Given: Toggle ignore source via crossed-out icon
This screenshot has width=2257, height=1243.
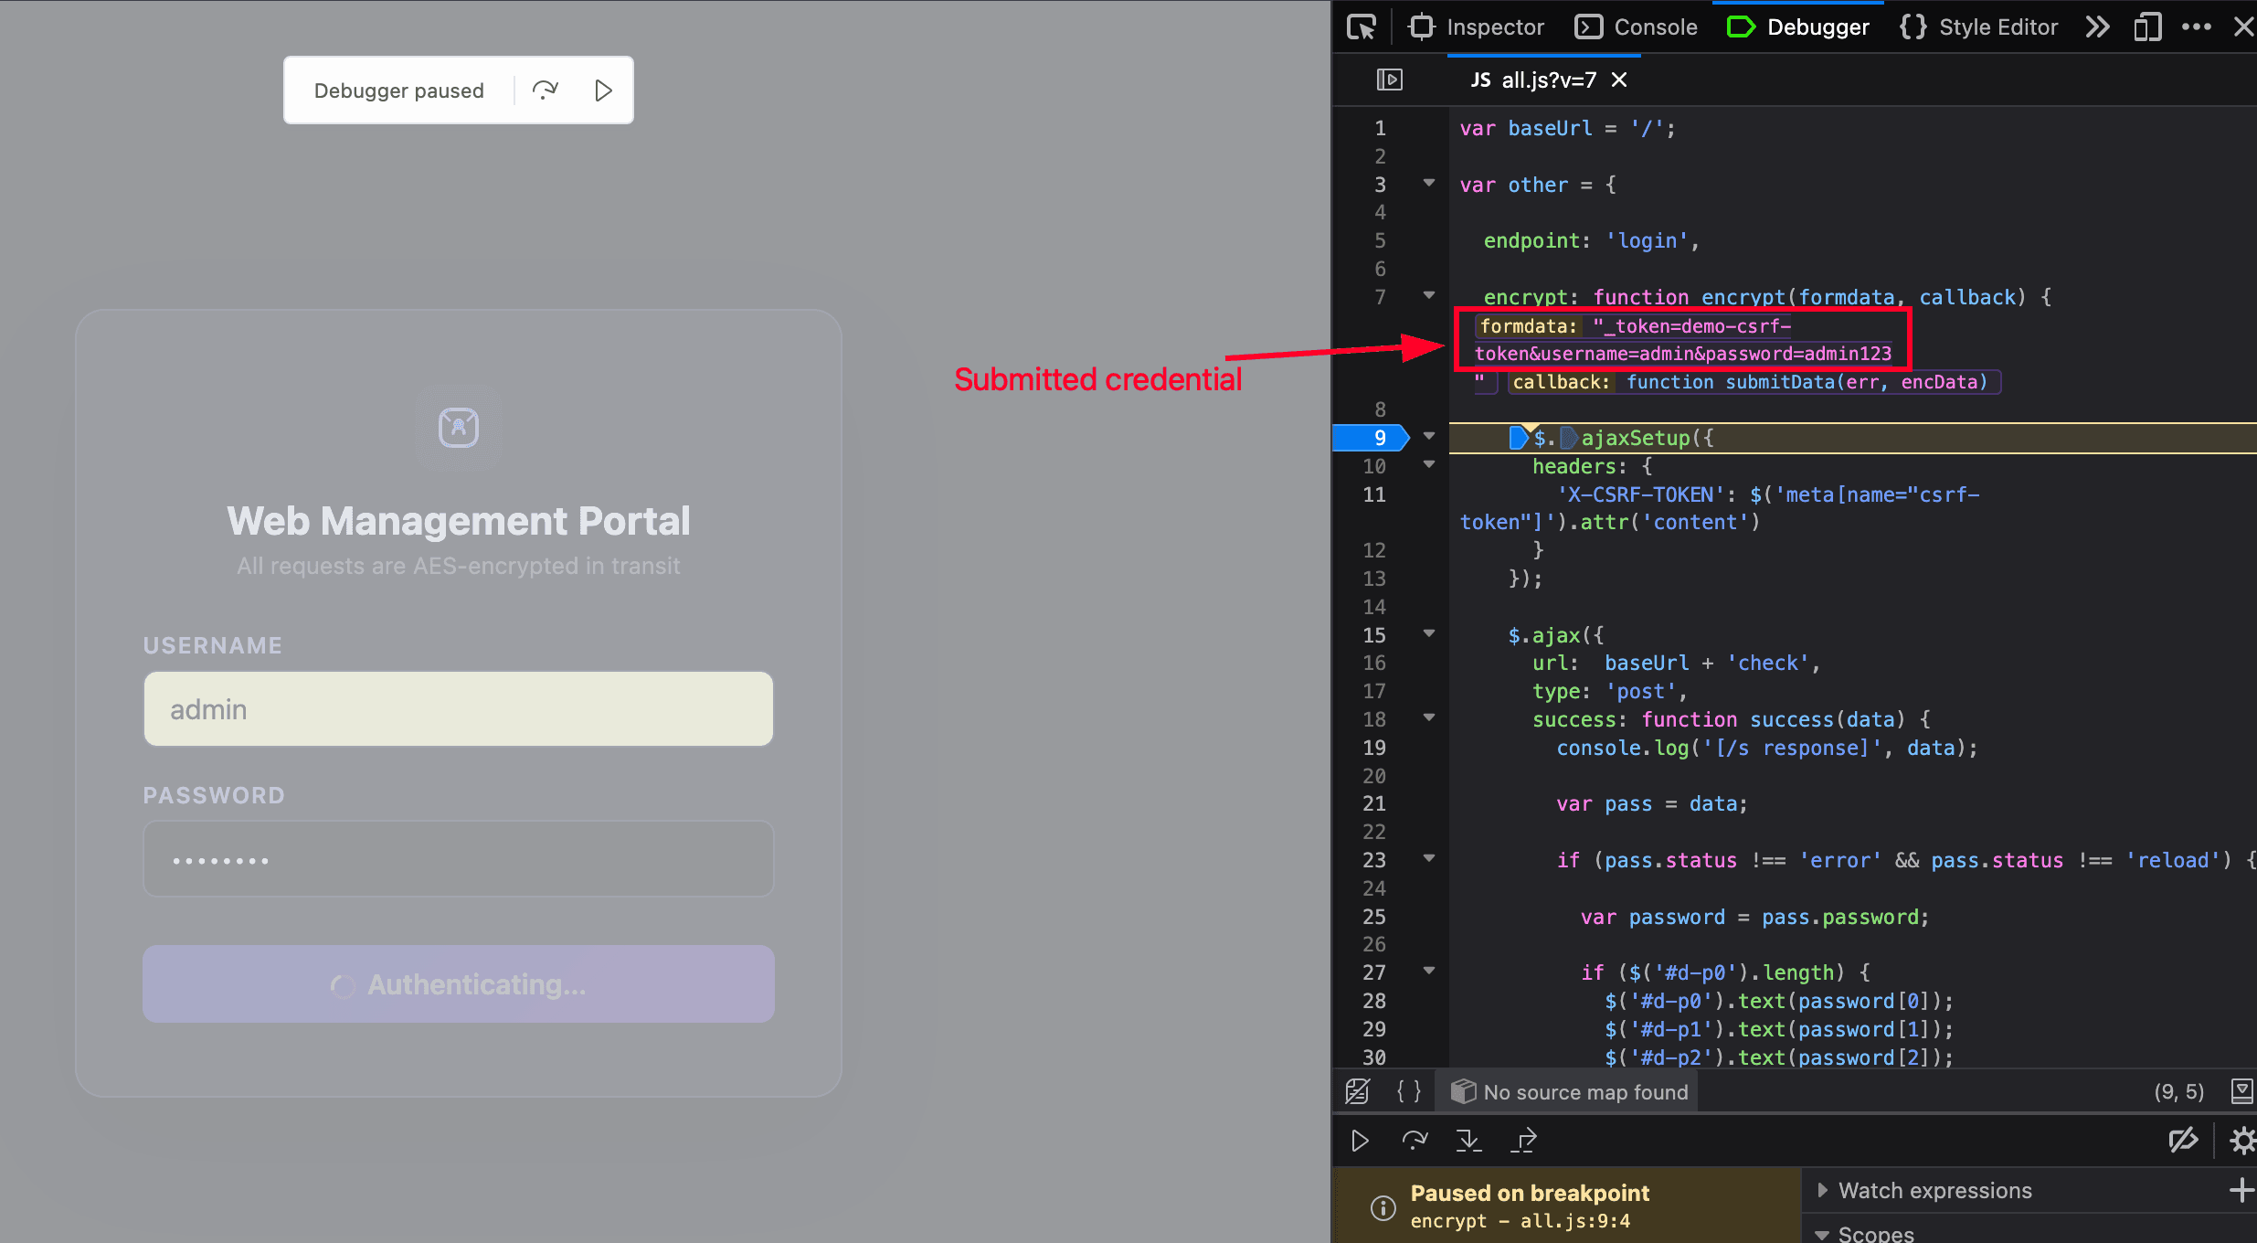Looking at the screenshot, I should tap(1357, 1090).
